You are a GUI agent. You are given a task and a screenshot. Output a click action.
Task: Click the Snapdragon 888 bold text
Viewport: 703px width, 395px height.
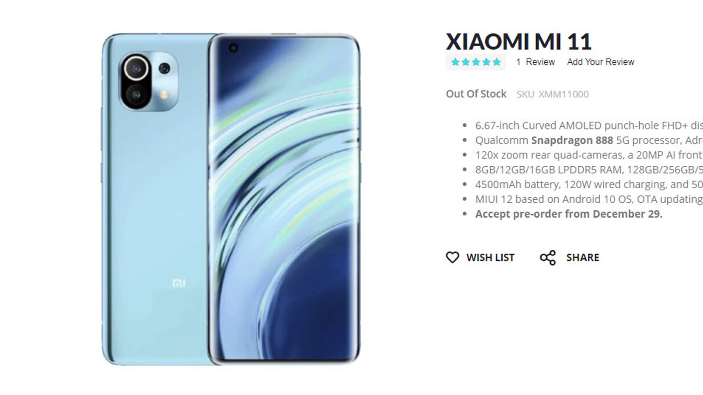point(572,140)
